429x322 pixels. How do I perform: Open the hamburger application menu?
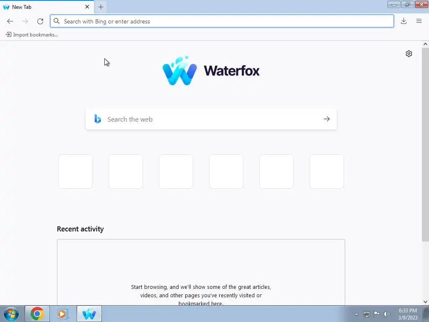[419, 21]
